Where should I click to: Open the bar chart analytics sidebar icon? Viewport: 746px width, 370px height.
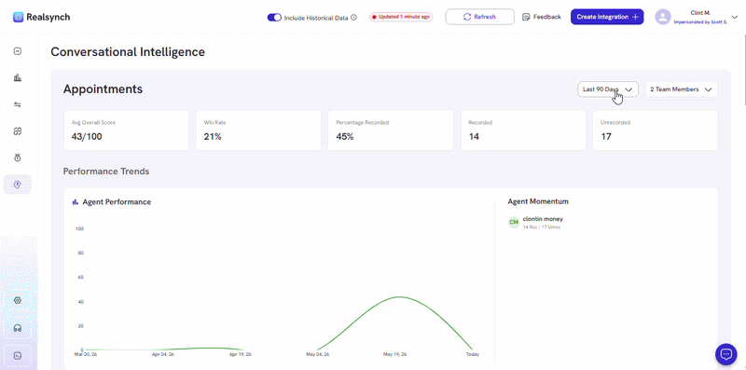click(x=18, y=78)
